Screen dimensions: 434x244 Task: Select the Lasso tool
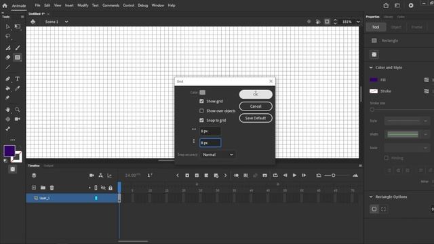(7, 36)
